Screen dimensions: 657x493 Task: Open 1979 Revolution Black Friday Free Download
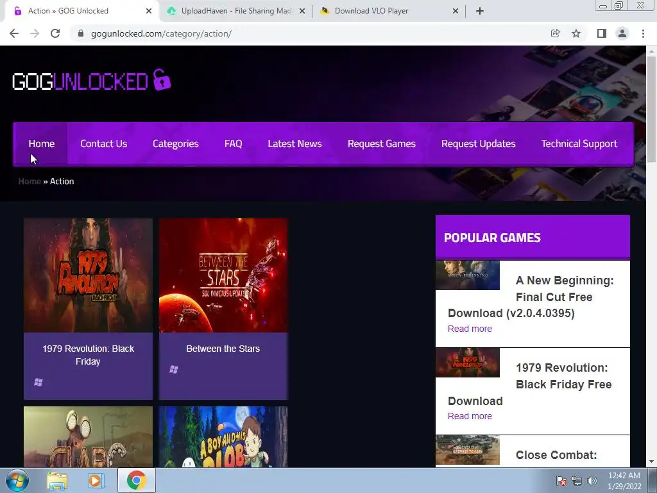[529, 385]
